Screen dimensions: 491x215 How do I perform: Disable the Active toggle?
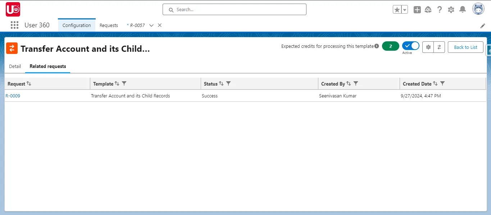410,46
